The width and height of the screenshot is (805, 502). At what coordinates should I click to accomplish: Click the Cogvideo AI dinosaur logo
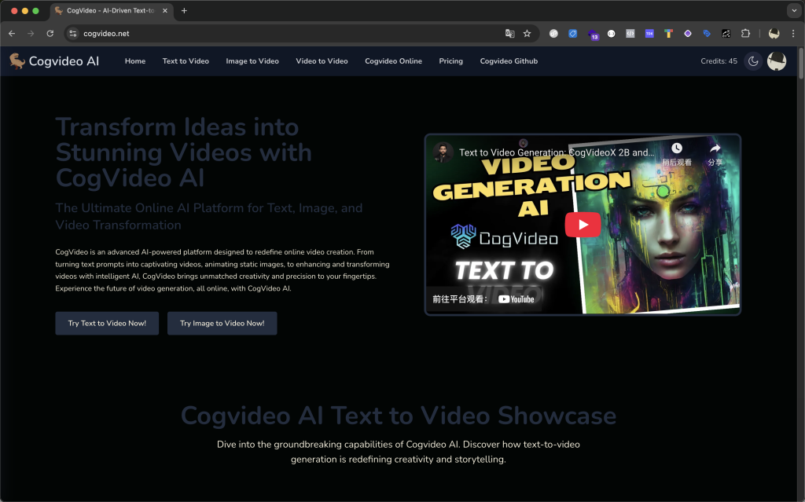17,61
